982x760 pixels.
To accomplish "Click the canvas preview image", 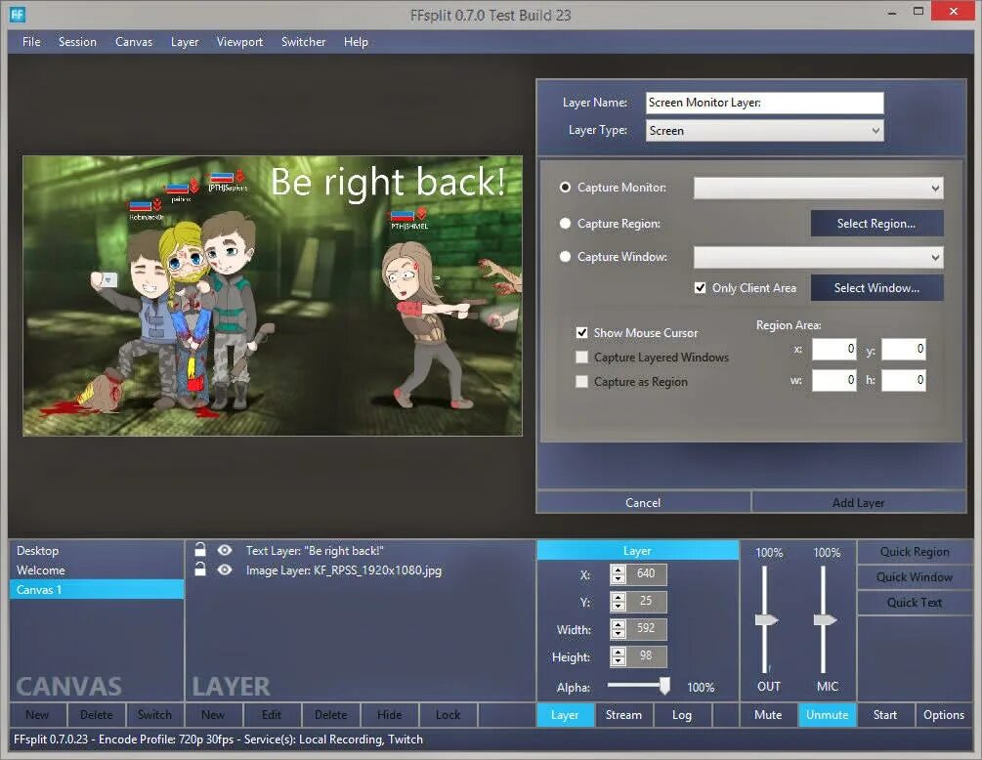I will pyautogui.click(x=273, y=295).
